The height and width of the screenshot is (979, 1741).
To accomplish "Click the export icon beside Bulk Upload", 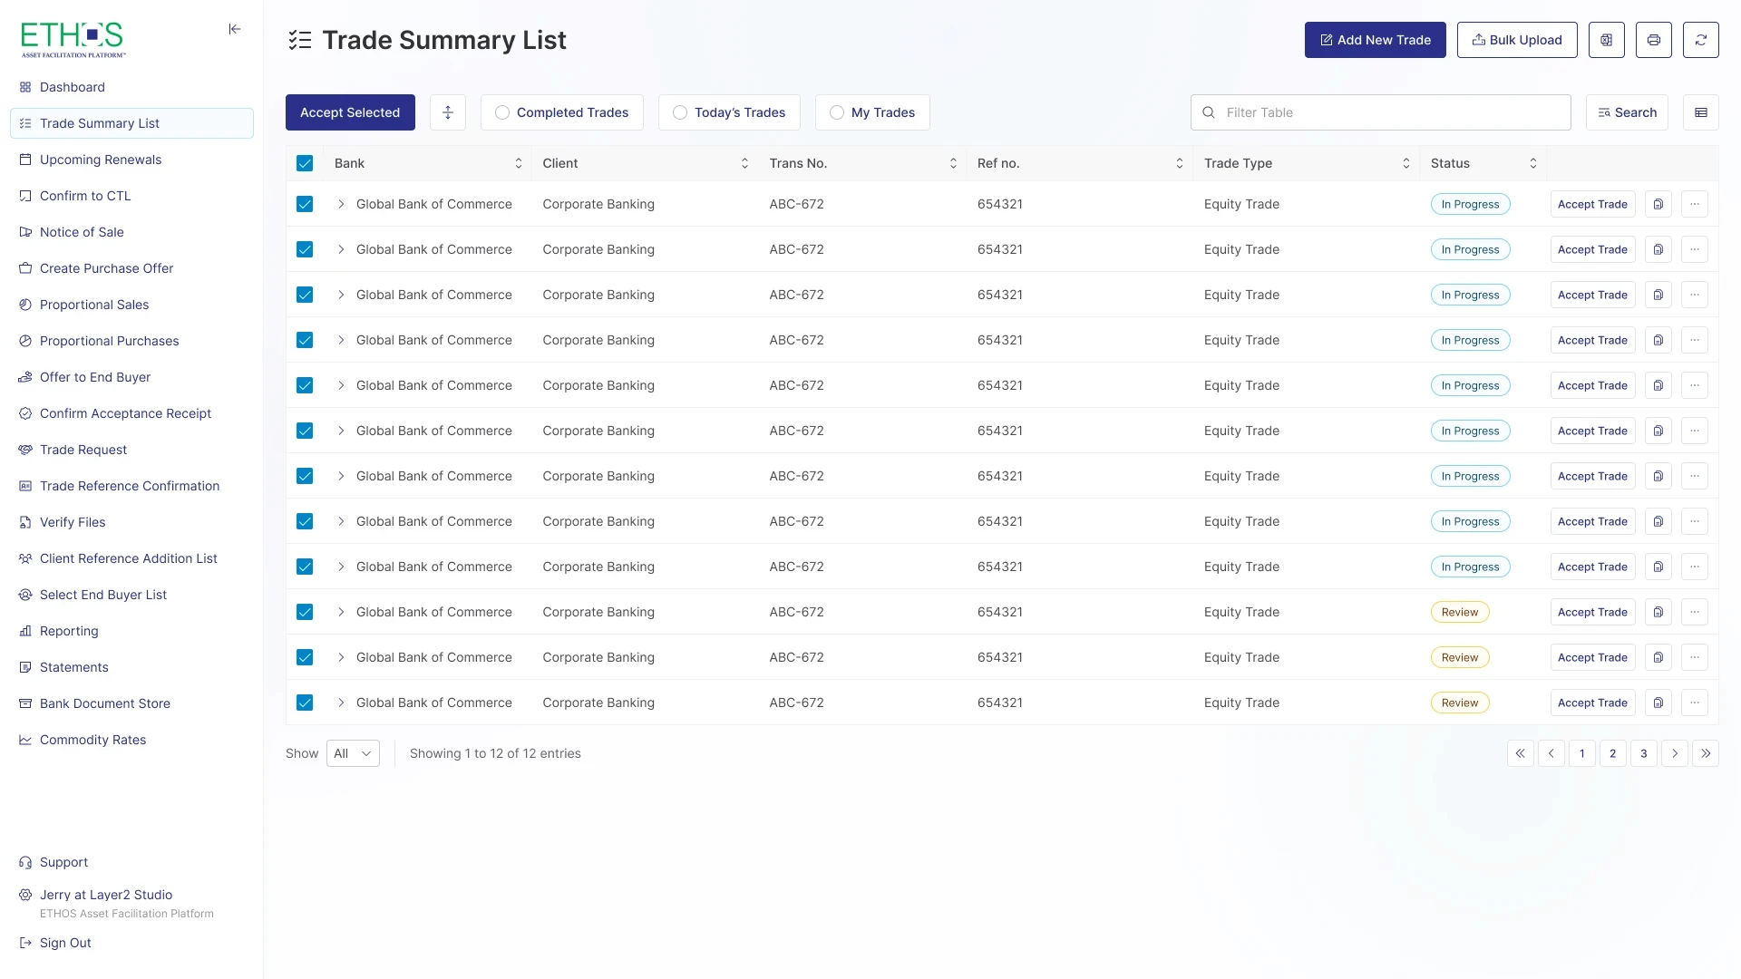I will 1606,40.
